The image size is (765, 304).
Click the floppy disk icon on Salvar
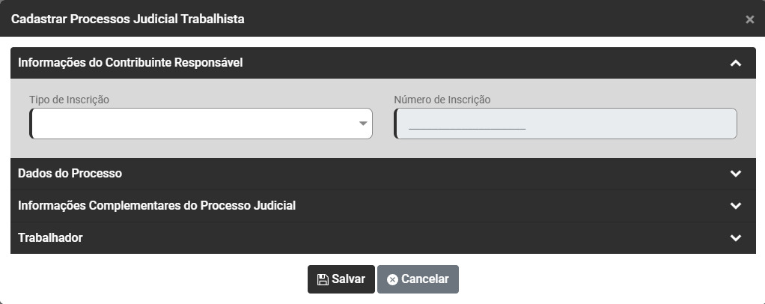[323, 279]
